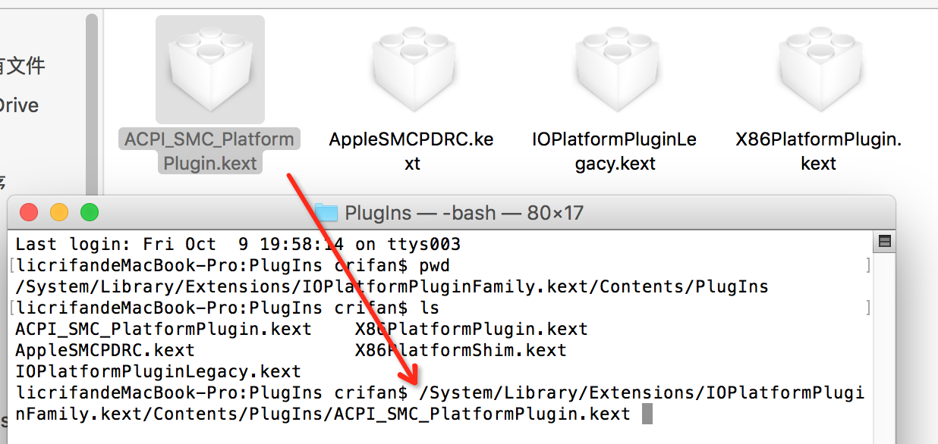Zoom the Terminal window with green button

coord(90,212)
